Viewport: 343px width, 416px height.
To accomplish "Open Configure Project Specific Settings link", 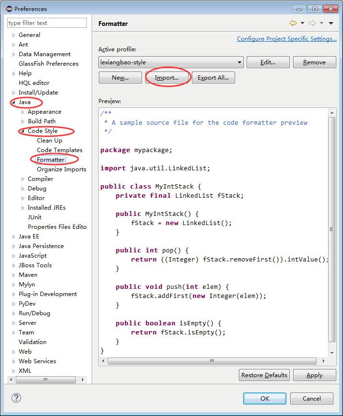I will pos(287,39).
